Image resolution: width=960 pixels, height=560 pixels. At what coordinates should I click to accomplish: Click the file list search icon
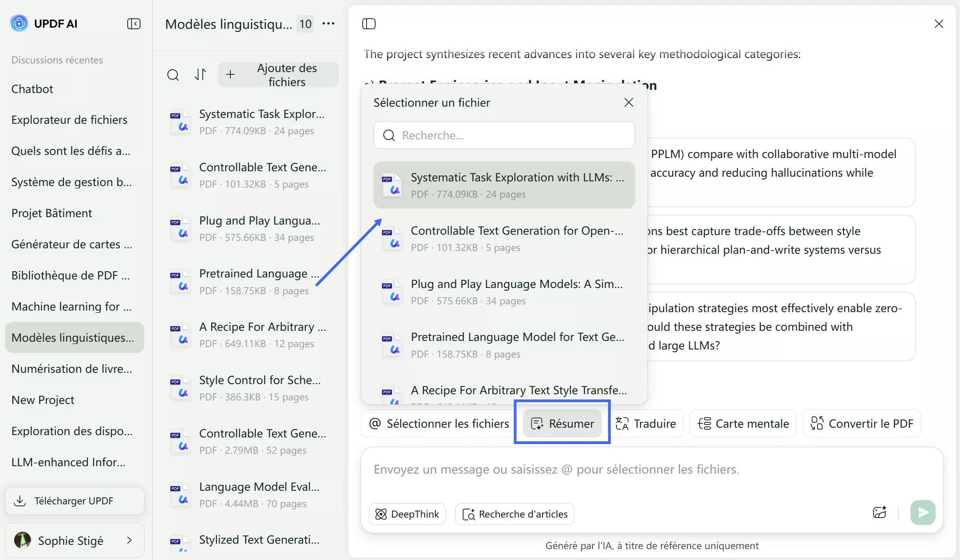tap(173, 74)
